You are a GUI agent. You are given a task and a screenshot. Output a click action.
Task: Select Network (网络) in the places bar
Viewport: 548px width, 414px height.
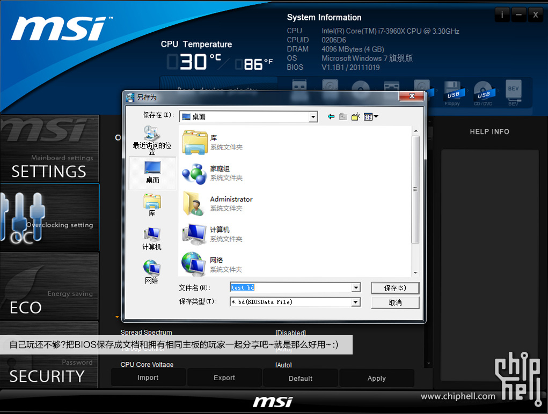click(152, 272)
